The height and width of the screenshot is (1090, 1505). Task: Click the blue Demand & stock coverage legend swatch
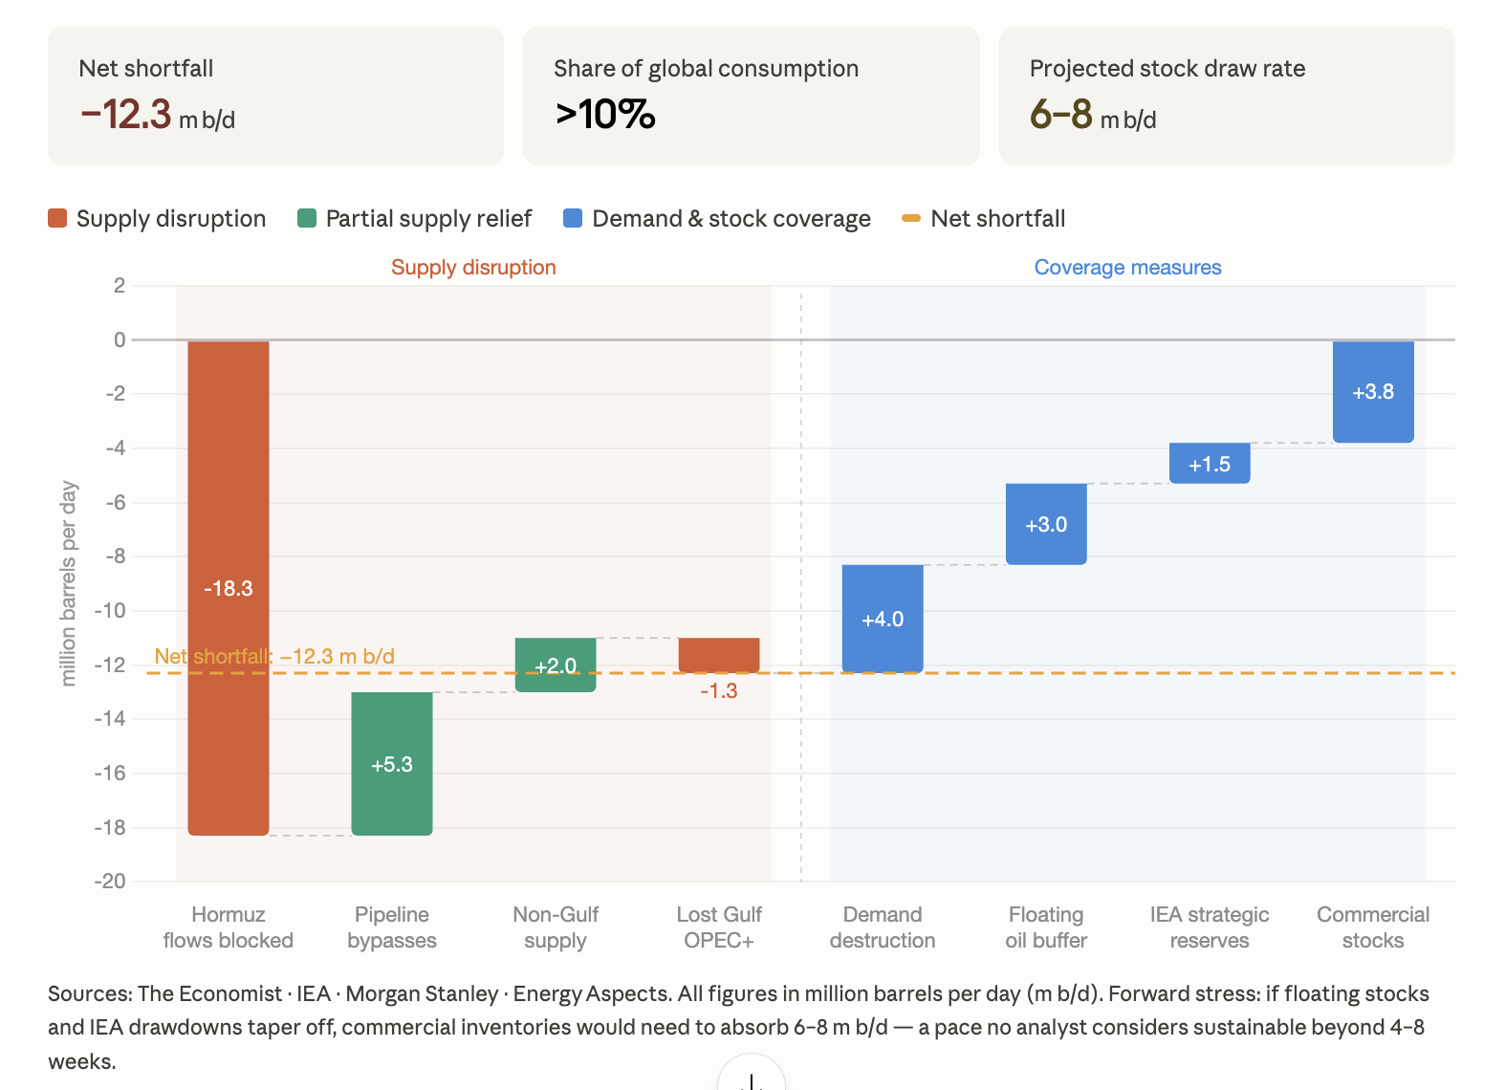[573, 219]
